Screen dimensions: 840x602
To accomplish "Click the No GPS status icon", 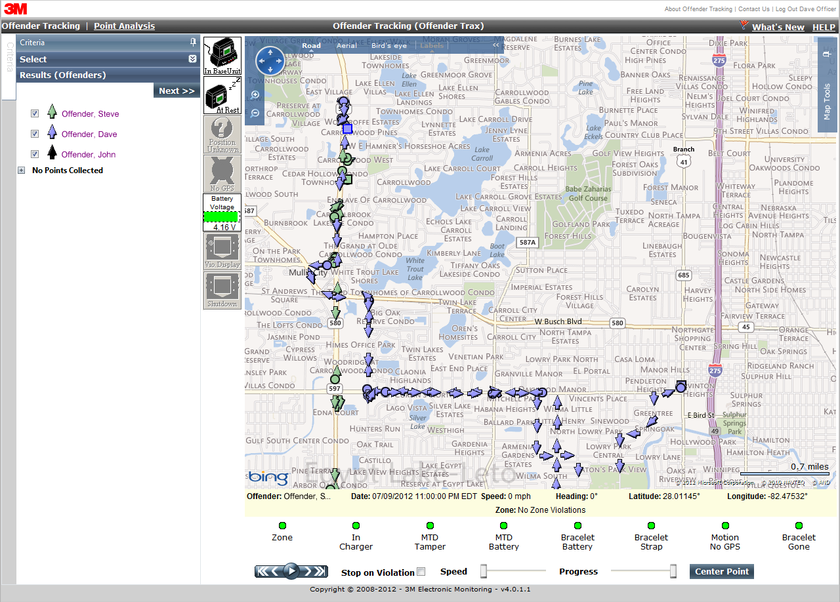I will (x=222, y=174).
